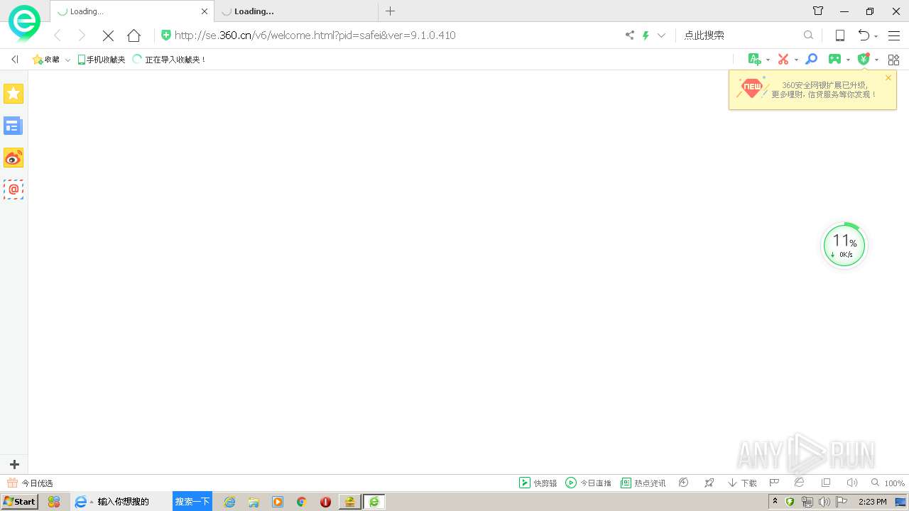Toggle the IE browser mode icon
Screen dimensions: 909x511
click(799, 483)
